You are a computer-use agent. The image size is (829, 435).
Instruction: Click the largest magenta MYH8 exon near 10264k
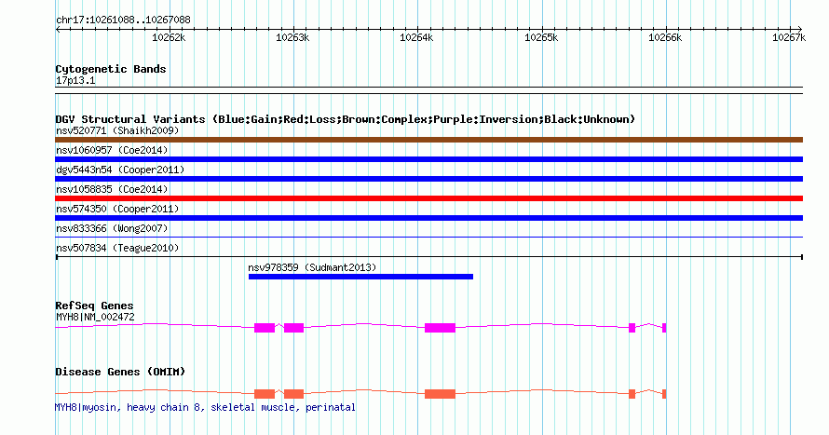(x=440, y=328)
